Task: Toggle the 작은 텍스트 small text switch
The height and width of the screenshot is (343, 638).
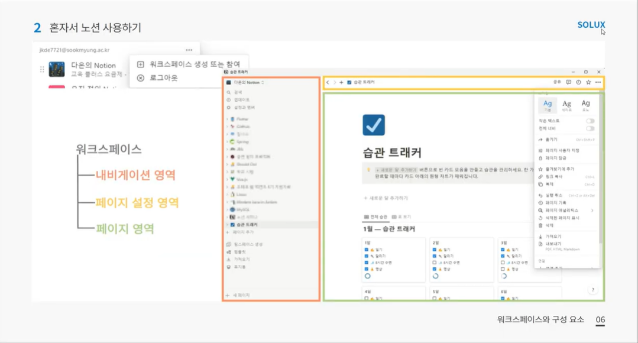Action: (x=590, y=121)
